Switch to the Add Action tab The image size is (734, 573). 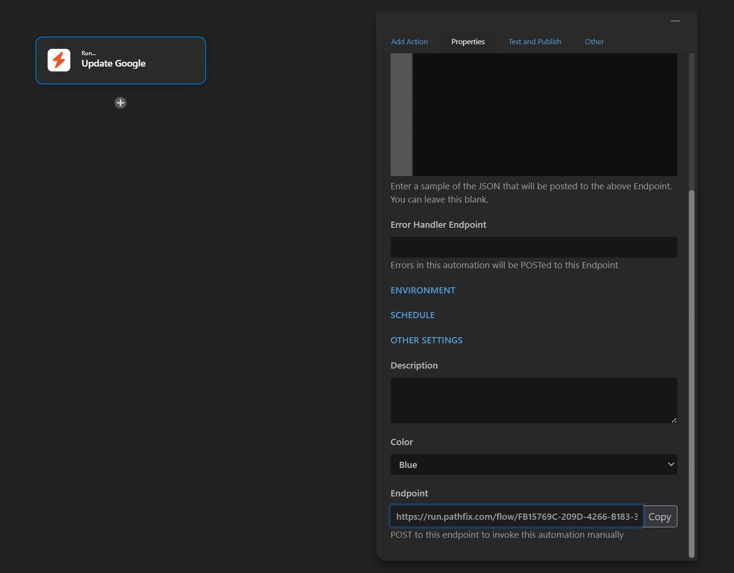click(409, 42)
